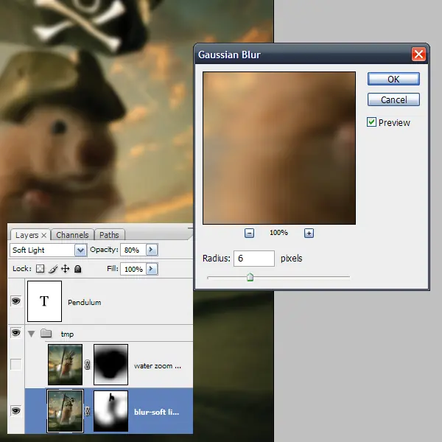Switch to the Channels tab
The width and height of the screenshot is (442, 442).
pyautogui.click(x=72, y=235)
